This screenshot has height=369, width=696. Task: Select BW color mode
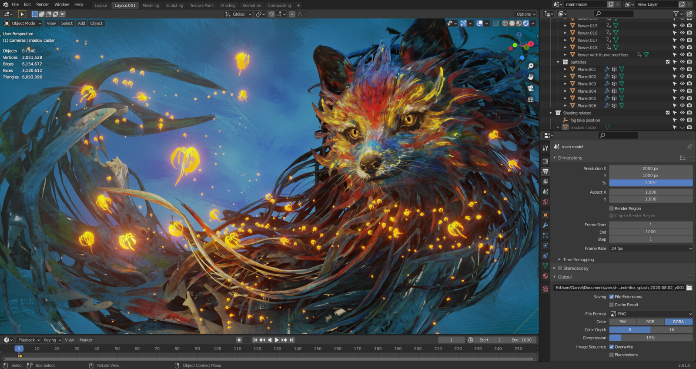623,322
